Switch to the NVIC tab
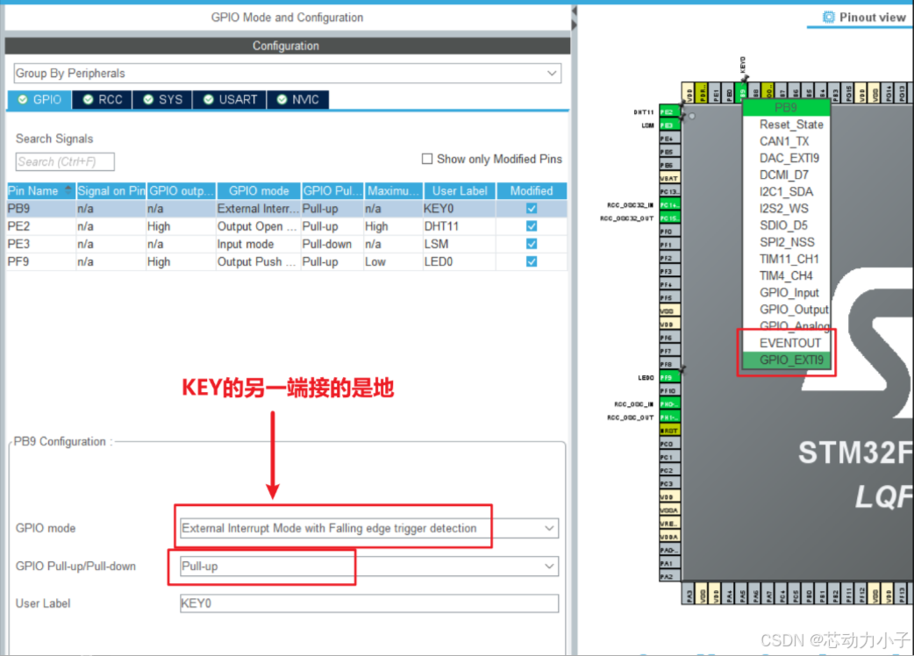Viewport: 914px width, 656px height. [298, 100]
